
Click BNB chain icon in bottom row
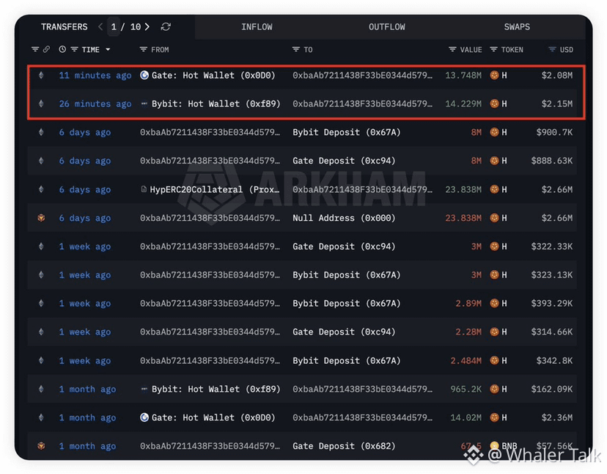(41, 446)
